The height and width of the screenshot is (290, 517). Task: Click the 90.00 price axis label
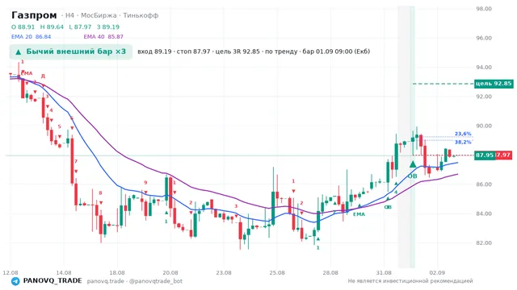(x=484, y=126)
